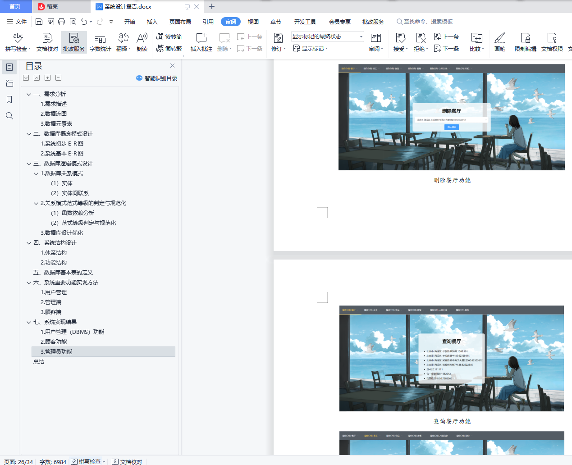Click 接受 to accept the change
Viewport: 572px width, 465px height.
[400, 42]
